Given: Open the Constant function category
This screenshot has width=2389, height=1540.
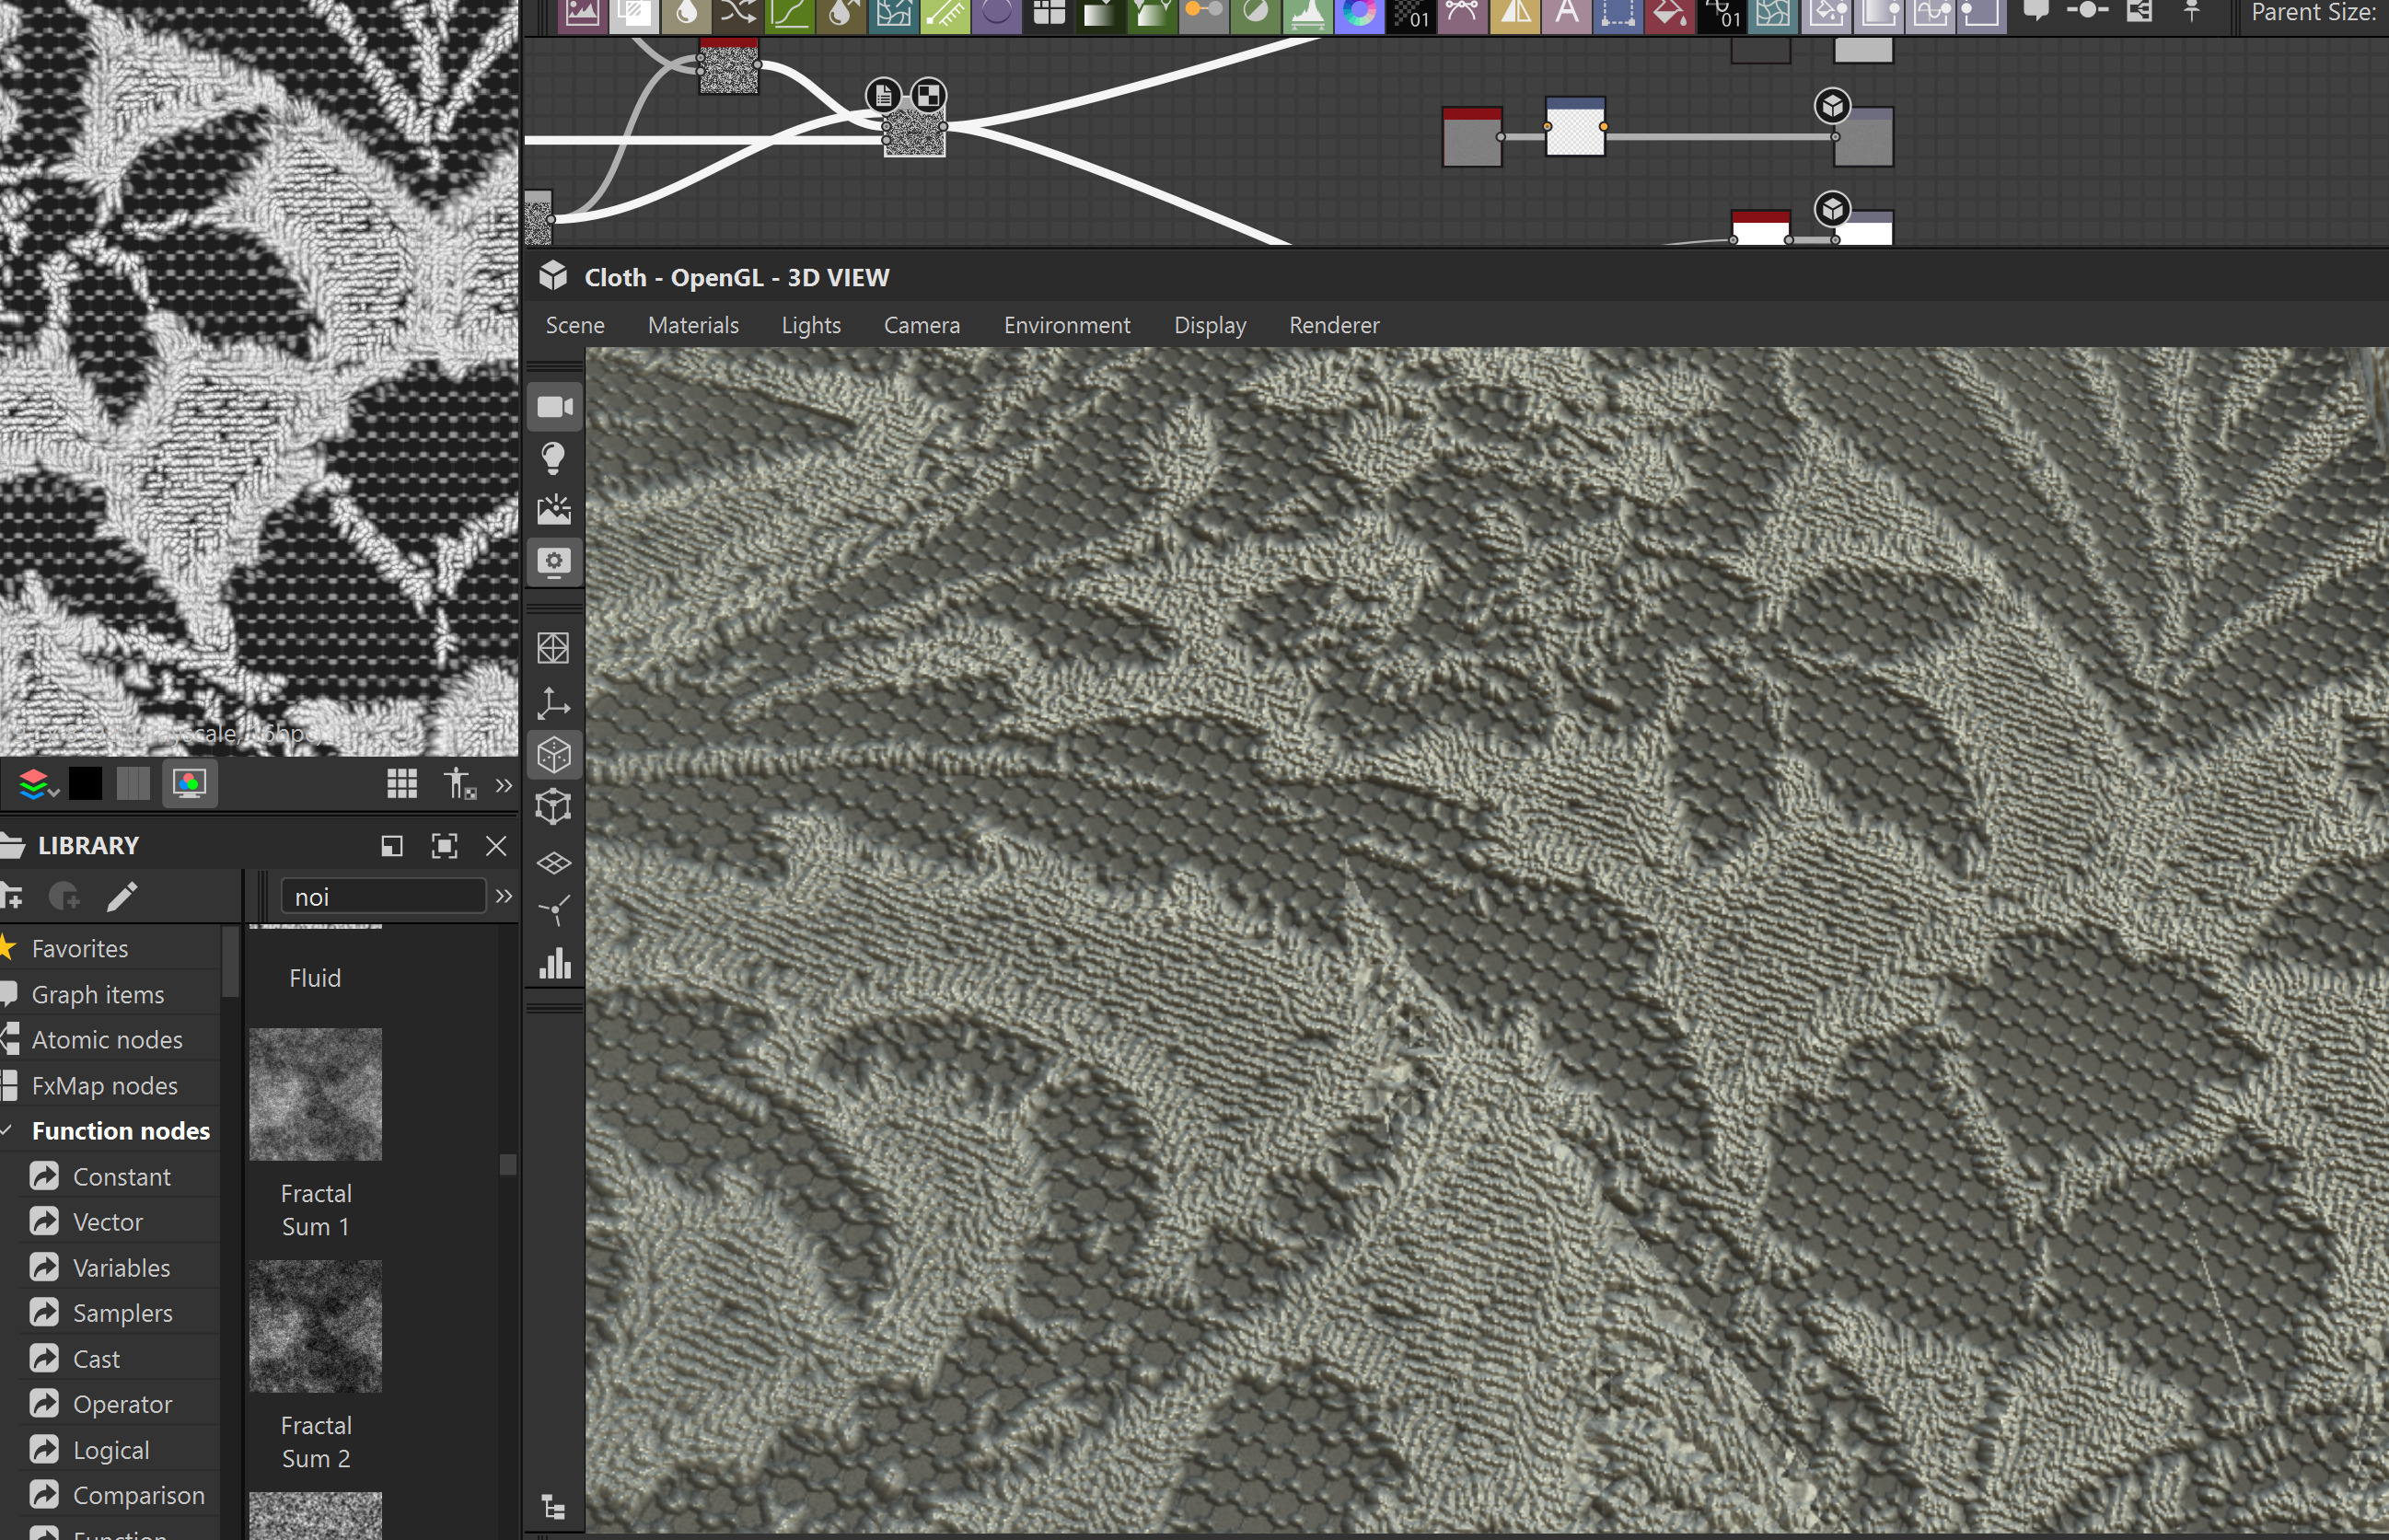Looking at the screenshot, I should point(121,1176).
